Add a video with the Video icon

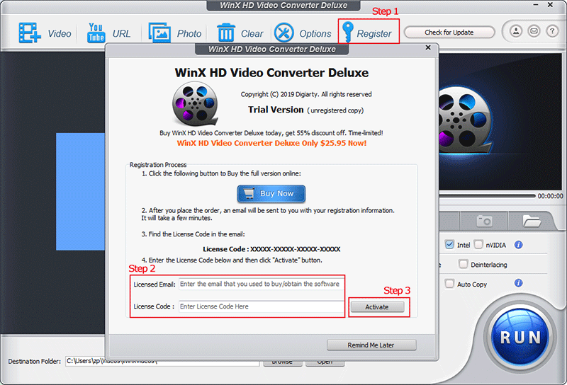pos(30,33)
